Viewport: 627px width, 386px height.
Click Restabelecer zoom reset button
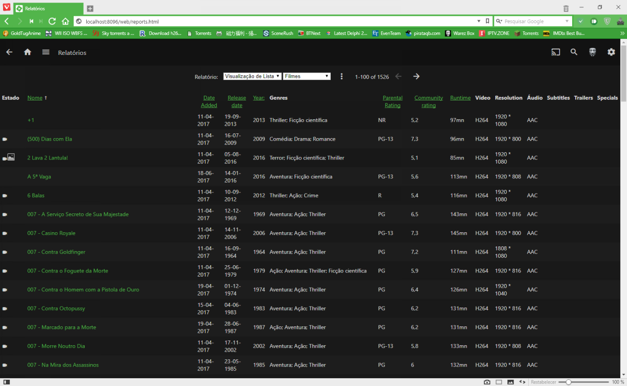click(x=543, y=382)
